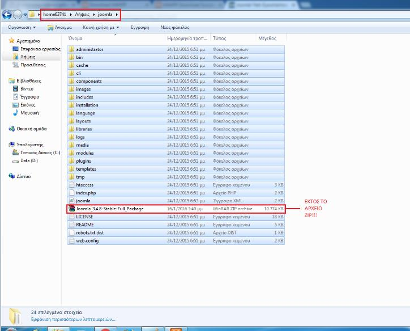
Task: Click the Joomla_3.4.8-Stable-Full_Package WinRAR icon
Action: tap(72, 209)
